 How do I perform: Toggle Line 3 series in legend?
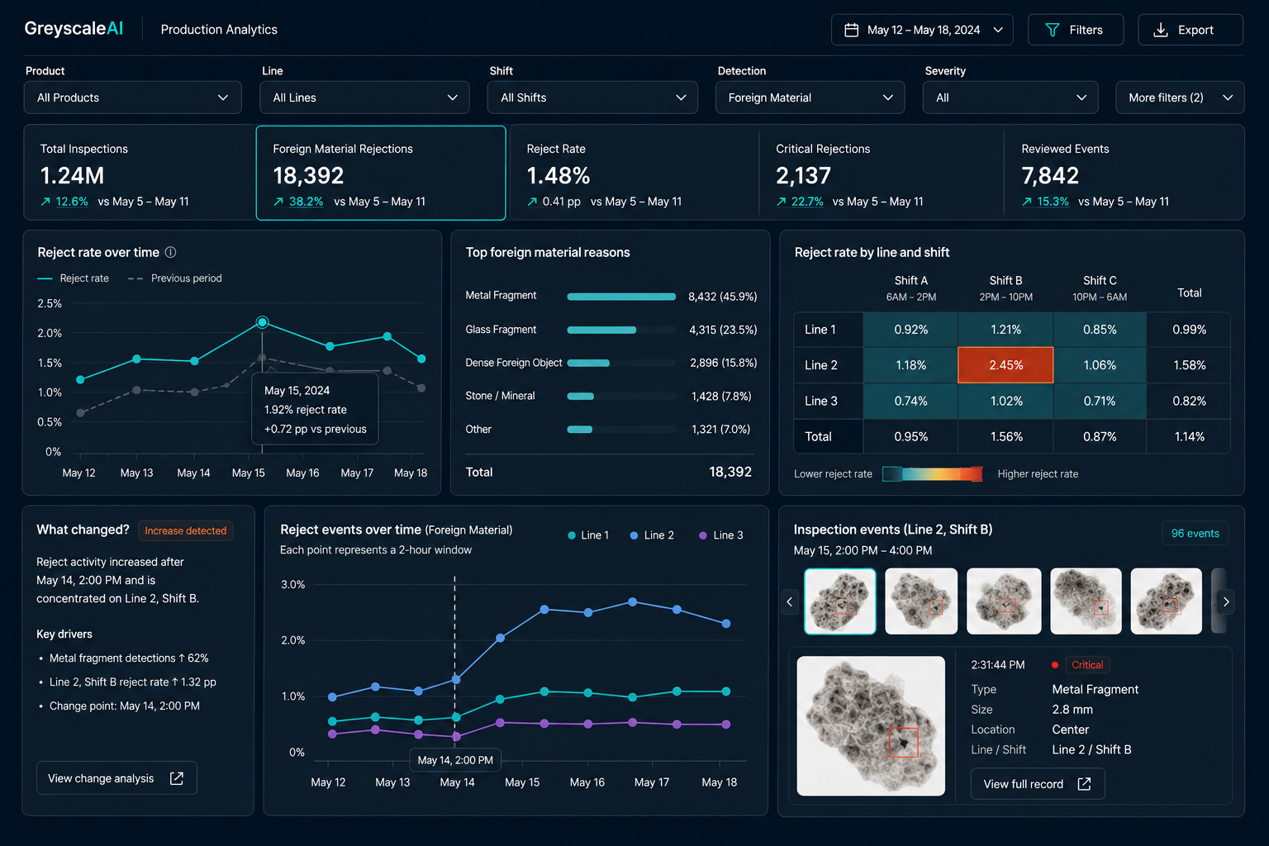point(721,535)
